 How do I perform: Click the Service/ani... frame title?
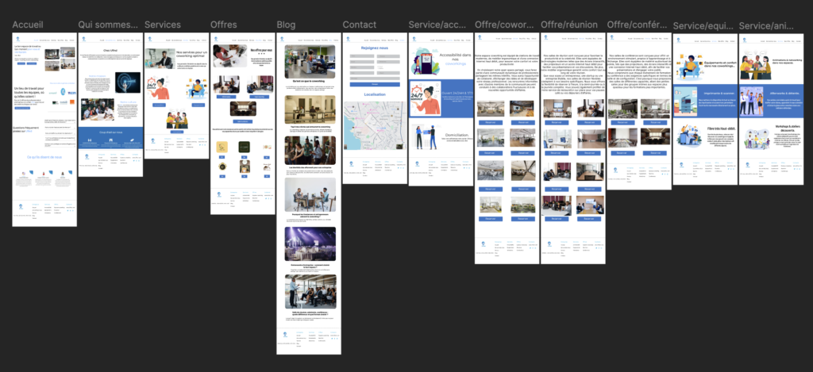click(x=768, y=25)
